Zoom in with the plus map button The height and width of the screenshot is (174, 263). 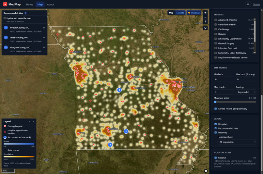(x=205, y=13)
